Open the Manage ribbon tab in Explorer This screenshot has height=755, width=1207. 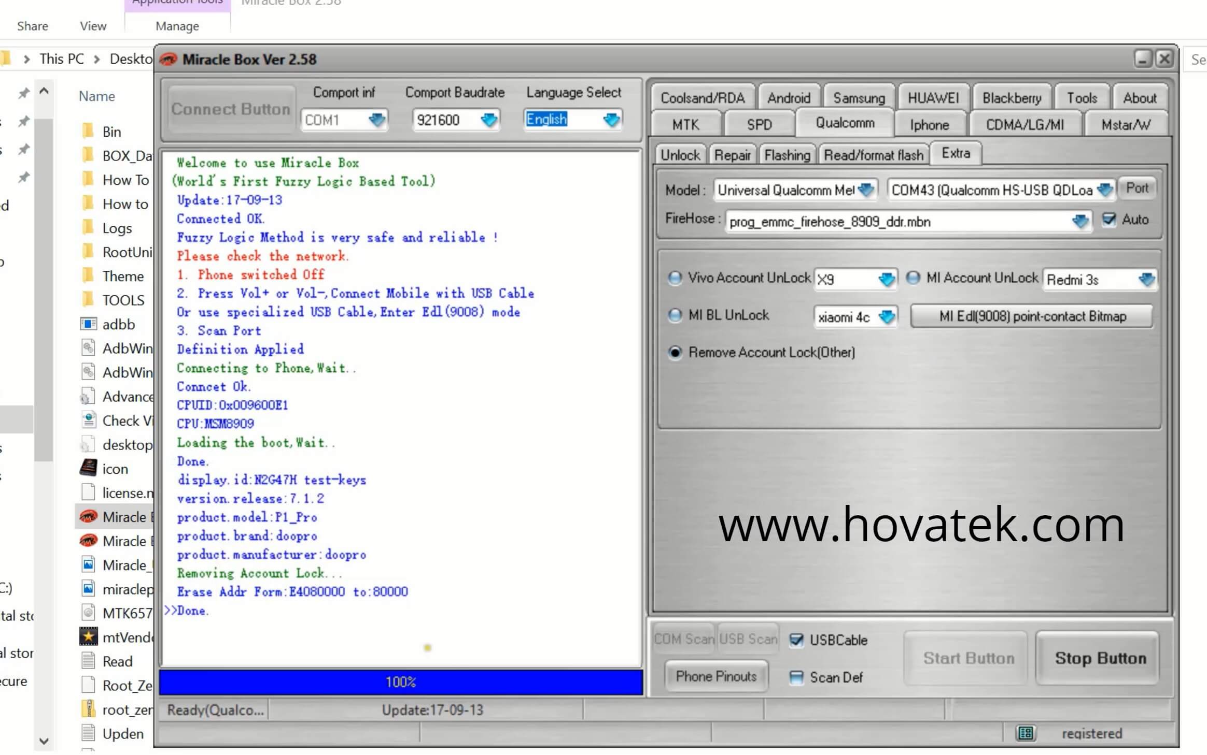coord(177,26)
